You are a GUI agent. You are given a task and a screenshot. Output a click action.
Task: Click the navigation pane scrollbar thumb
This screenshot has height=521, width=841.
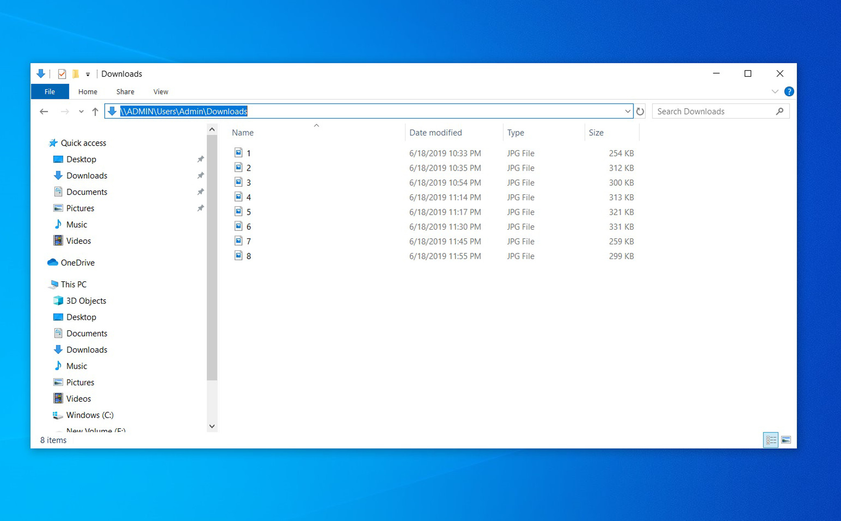point(212,258)
